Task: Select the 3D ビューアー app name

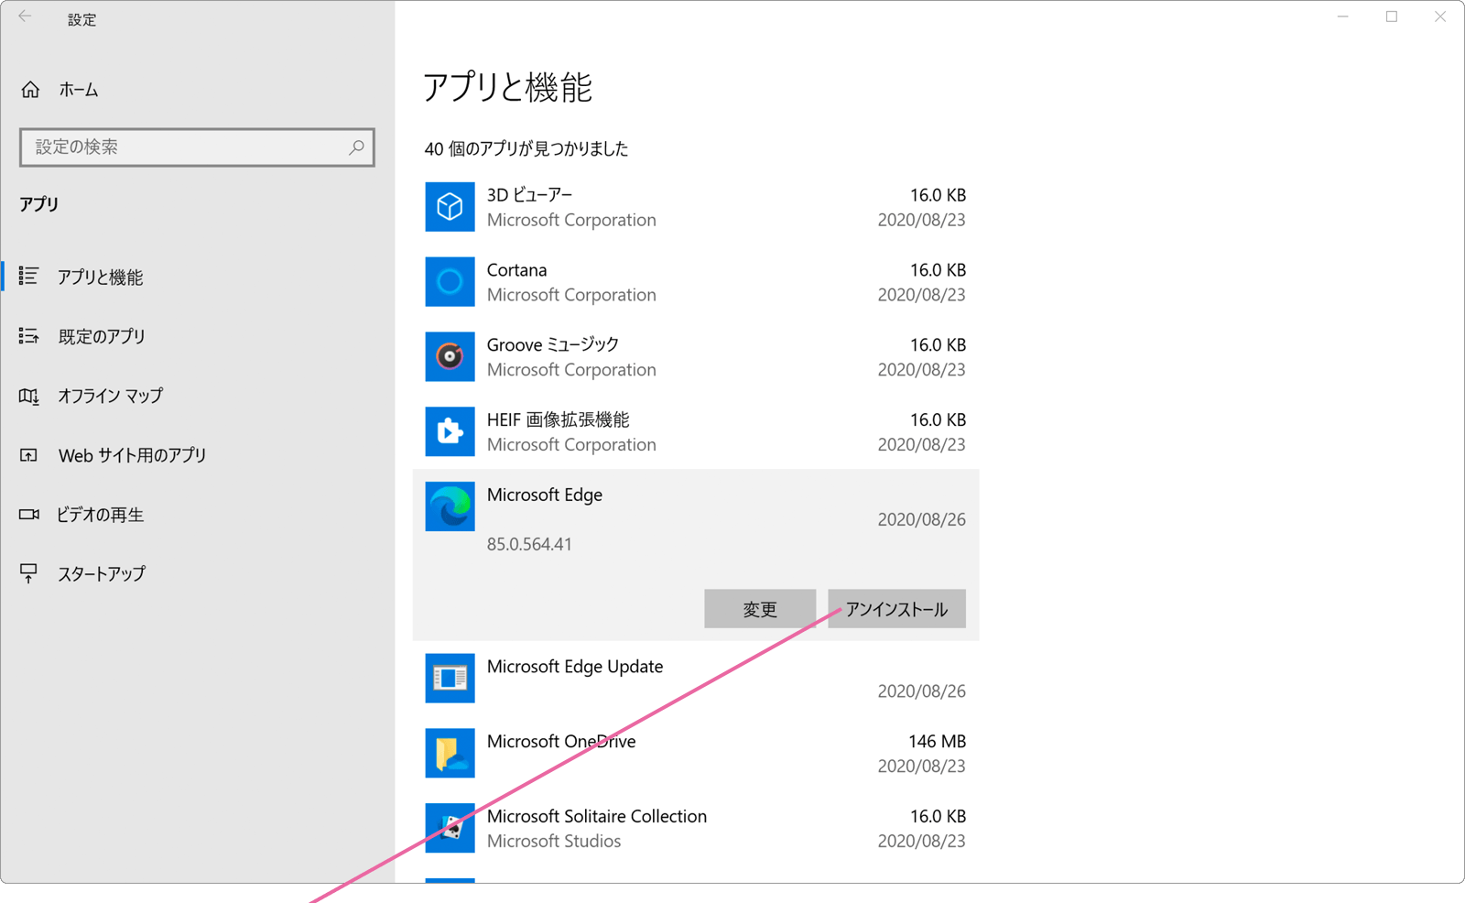Action: (x=529, y=195)
